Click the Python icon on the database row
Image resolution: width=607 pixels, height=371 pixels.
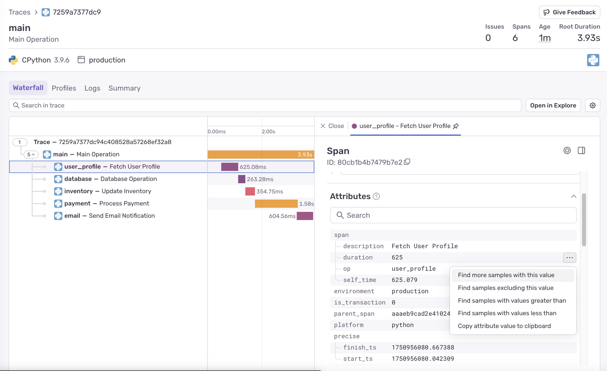(58, 179)
